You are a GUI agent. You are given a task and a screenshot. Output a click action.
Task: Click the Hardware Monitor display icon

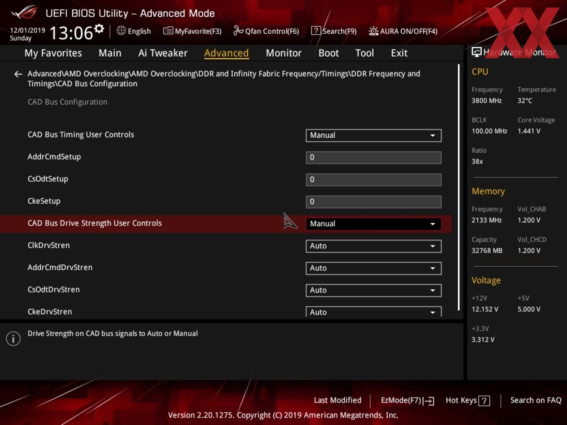[477, 52]
